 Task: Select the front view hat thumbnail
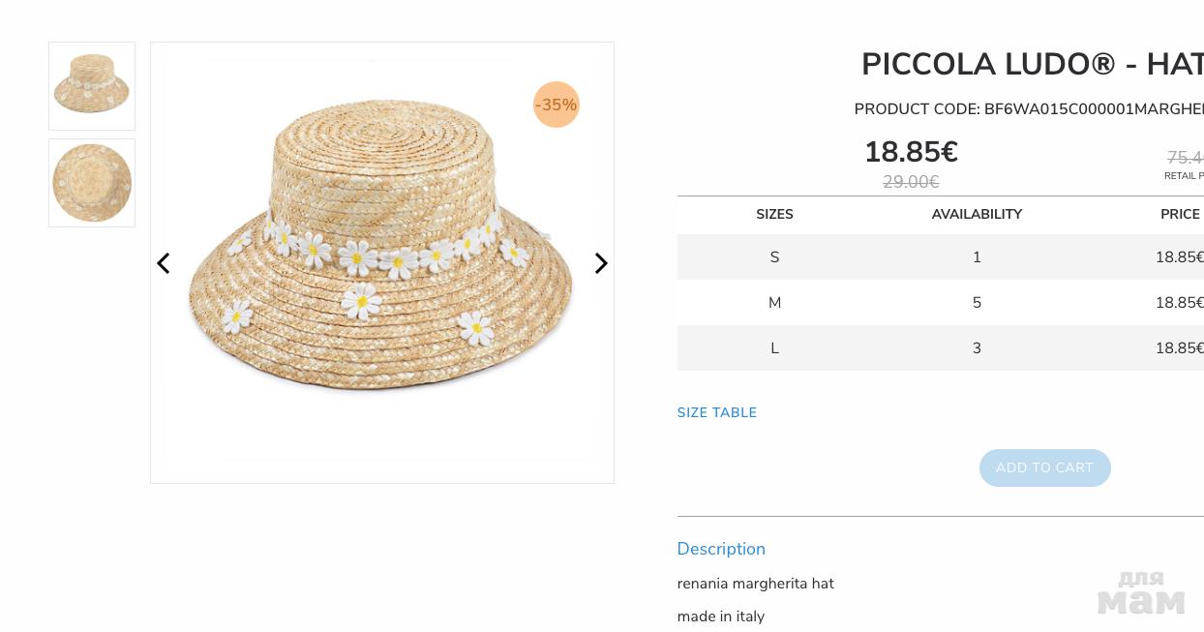tap(92, 86)
